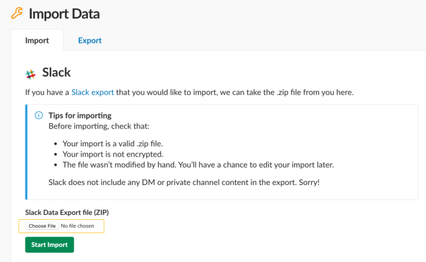Click the Slack logo icon

point(31,74)
